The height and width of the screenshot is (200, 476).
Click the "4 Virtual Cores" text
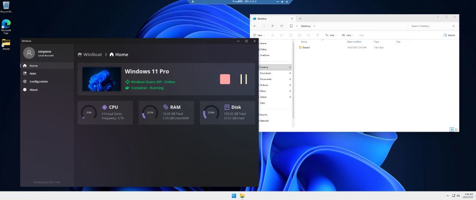pyautogui.click(x=111, y=114)
